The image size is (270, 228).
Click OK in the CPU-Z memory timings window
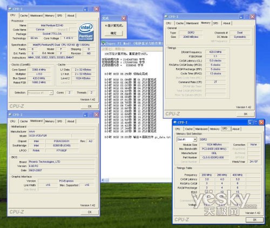coord(246,114)
